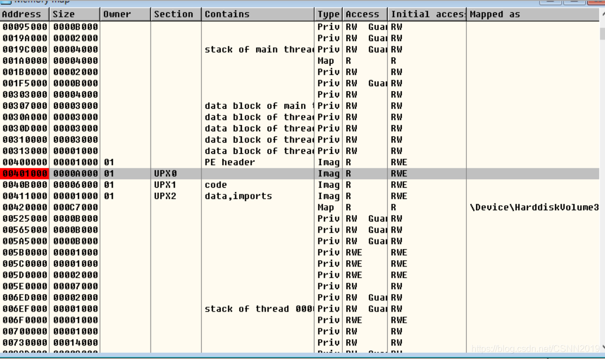605x359 pixels.
Task: Click the Mapped as column header
Action: click(533, 14)
